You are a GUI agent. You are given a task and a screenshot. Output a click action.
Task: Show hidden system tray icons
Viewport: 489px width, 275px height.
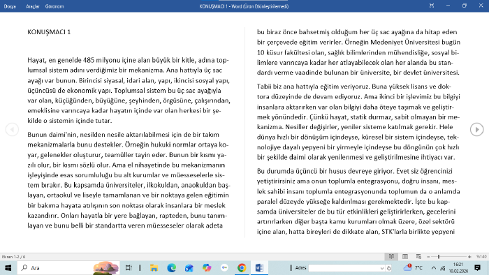tap(434, 268)
